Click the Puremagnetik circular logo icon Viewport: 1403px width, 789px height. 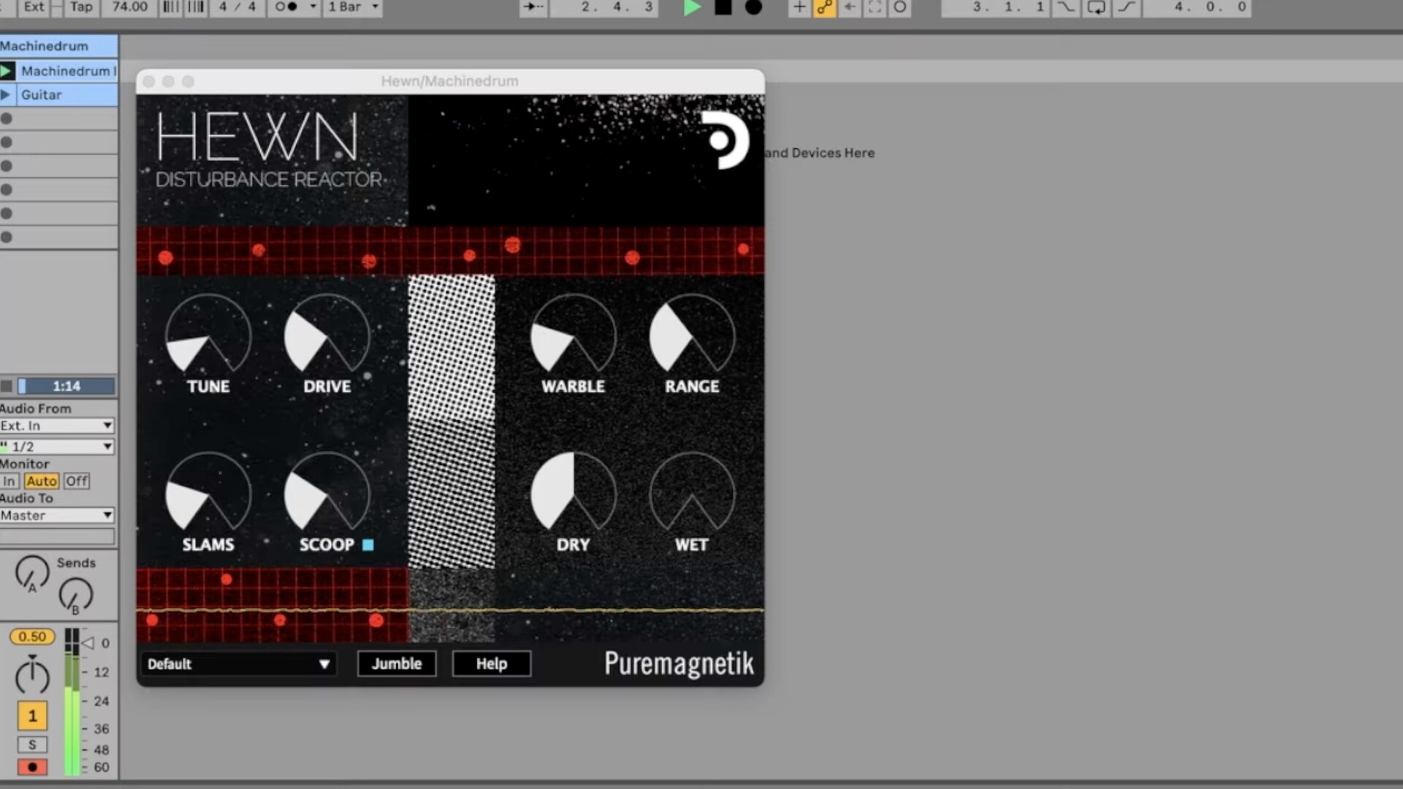(x=725, y=140)
